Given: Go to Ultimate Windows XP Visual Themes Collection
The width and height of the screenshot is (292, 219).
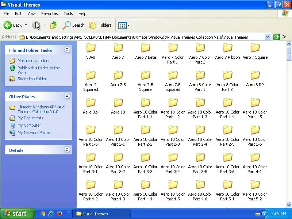Looking at the screenshot, I should (41, 109).
